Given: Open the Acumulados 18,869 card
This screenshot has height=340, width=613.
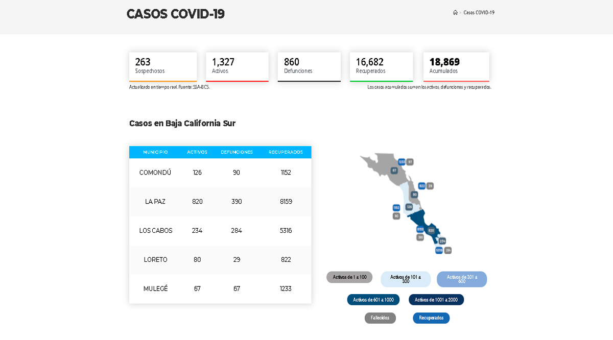Looking at the screenshot, I should pos(456,67).
